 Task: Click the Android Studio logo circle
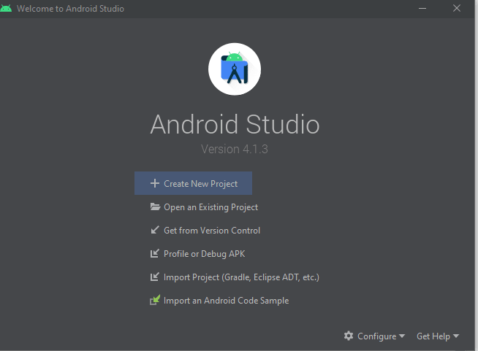click(235, 69)
